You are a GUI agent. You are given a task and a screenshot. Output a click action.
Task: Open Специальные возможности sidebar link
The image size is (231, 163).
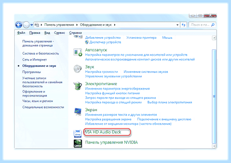point(43,107)
